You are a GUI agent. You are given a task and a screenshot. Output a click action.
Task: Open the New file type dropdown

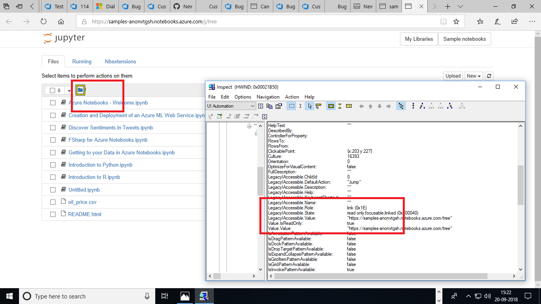coord(474,76)
